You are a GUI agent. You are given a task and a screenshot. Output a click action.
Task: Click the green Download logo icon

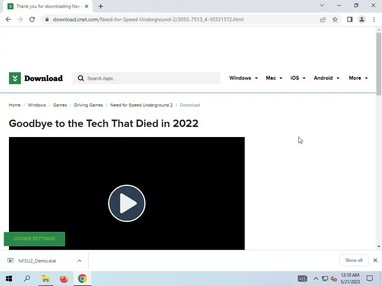(x=15, y=78)
